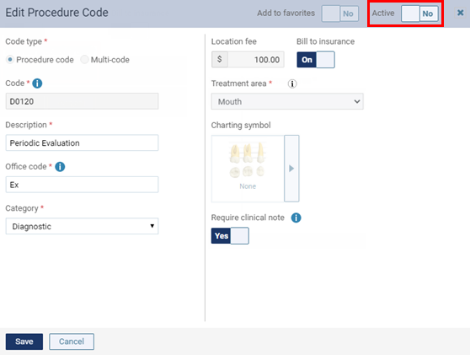
Task: Click the Description field Periodic Evaluation
Action: tap(82, 143)
